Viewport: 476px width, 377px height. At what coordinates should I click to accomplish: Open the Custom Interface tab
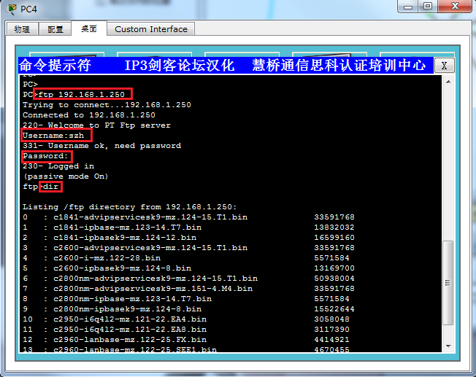(151, 29)
